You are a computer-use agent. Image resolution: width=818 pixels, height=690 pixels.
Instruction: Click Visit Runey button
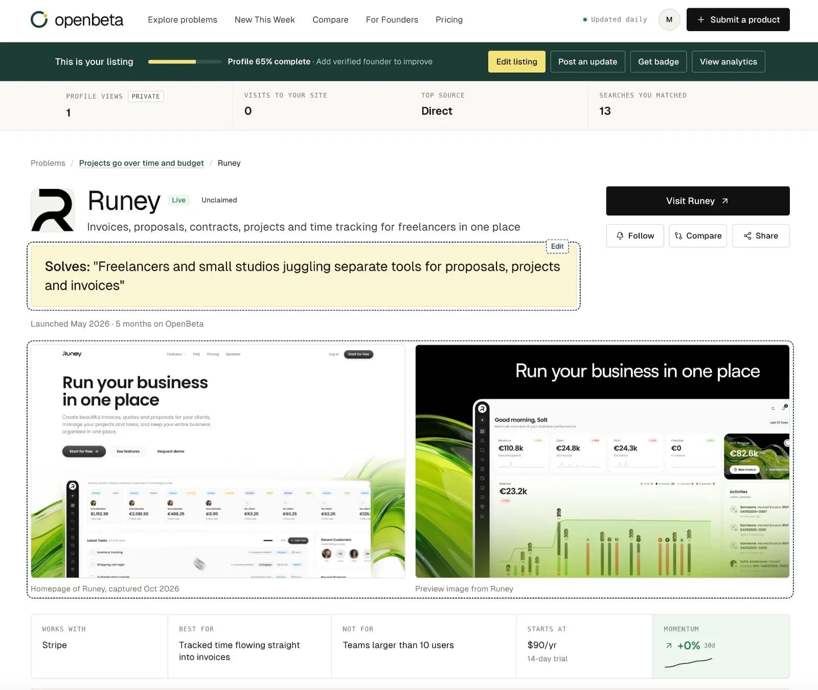pyautogui.click(x=698, y=201)
